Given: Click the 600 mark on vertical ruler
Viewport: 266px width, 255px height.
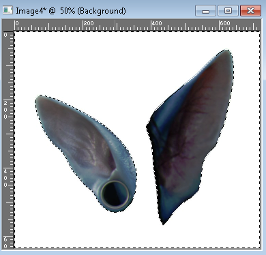Looking at the screenshot, I should [x=5, y=243].
